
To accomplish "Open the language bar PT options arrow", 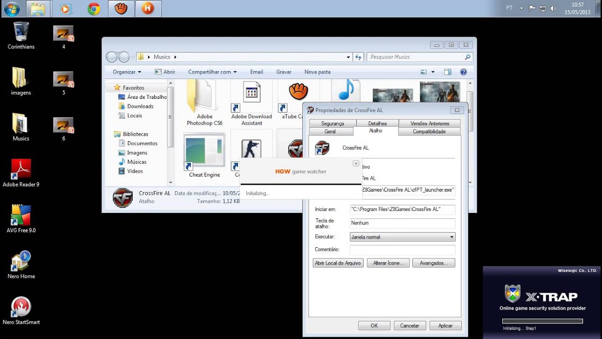I will (x=521, y=8).
